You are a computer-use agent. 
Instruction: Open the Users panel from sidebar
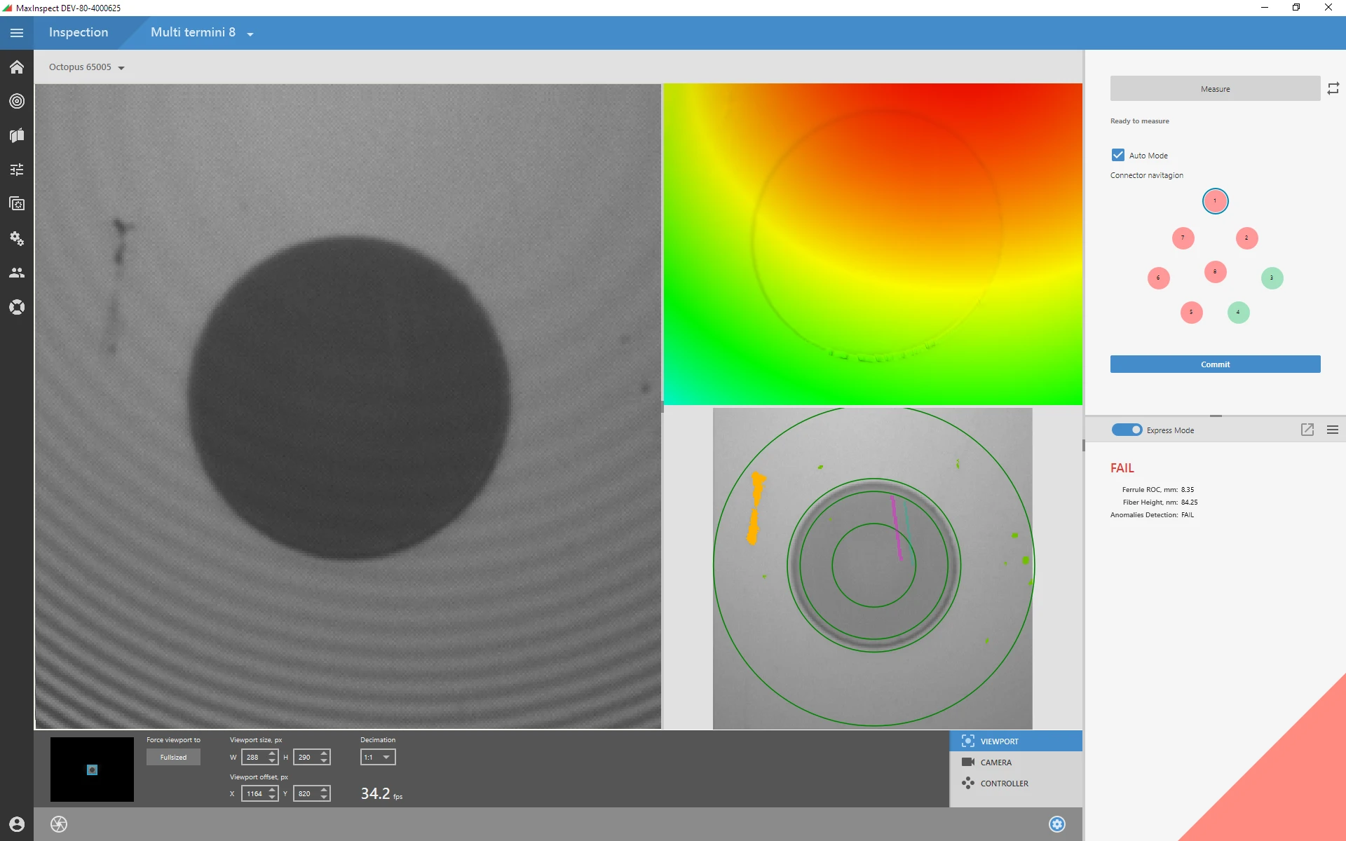click(x=16, y=273)
